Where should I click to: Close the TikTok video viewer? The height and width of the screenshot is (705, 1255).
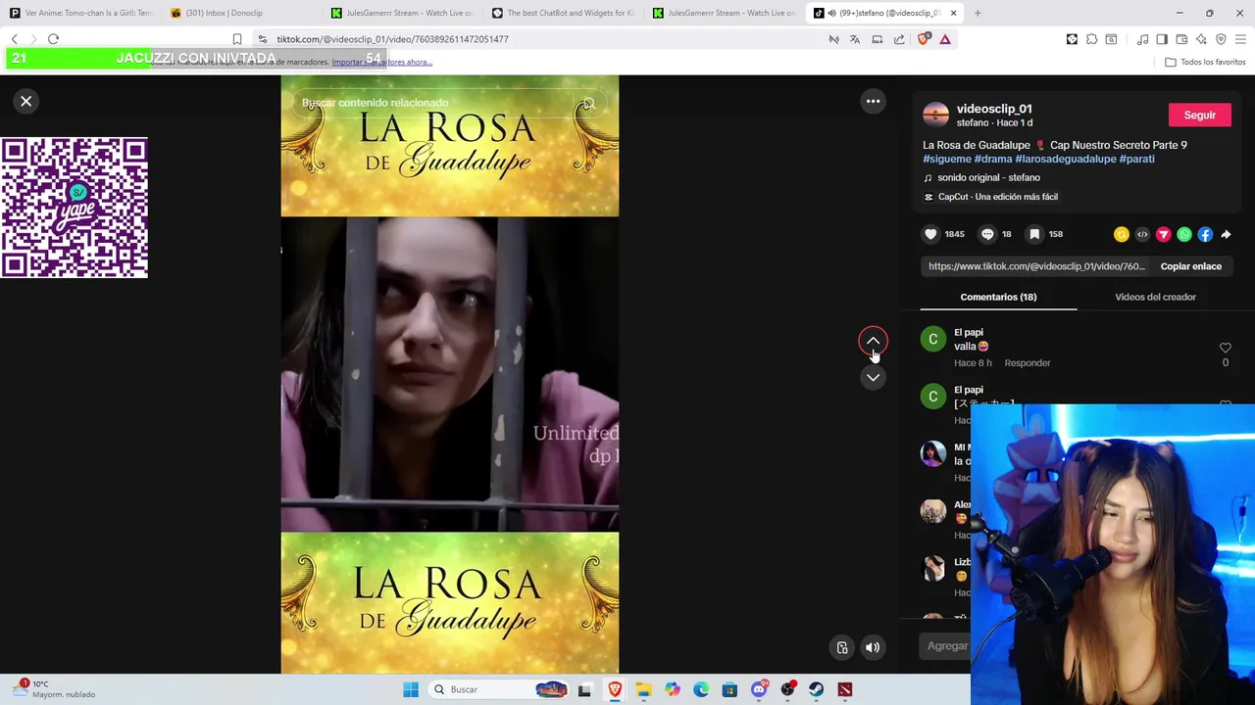(x=26, y=101)
